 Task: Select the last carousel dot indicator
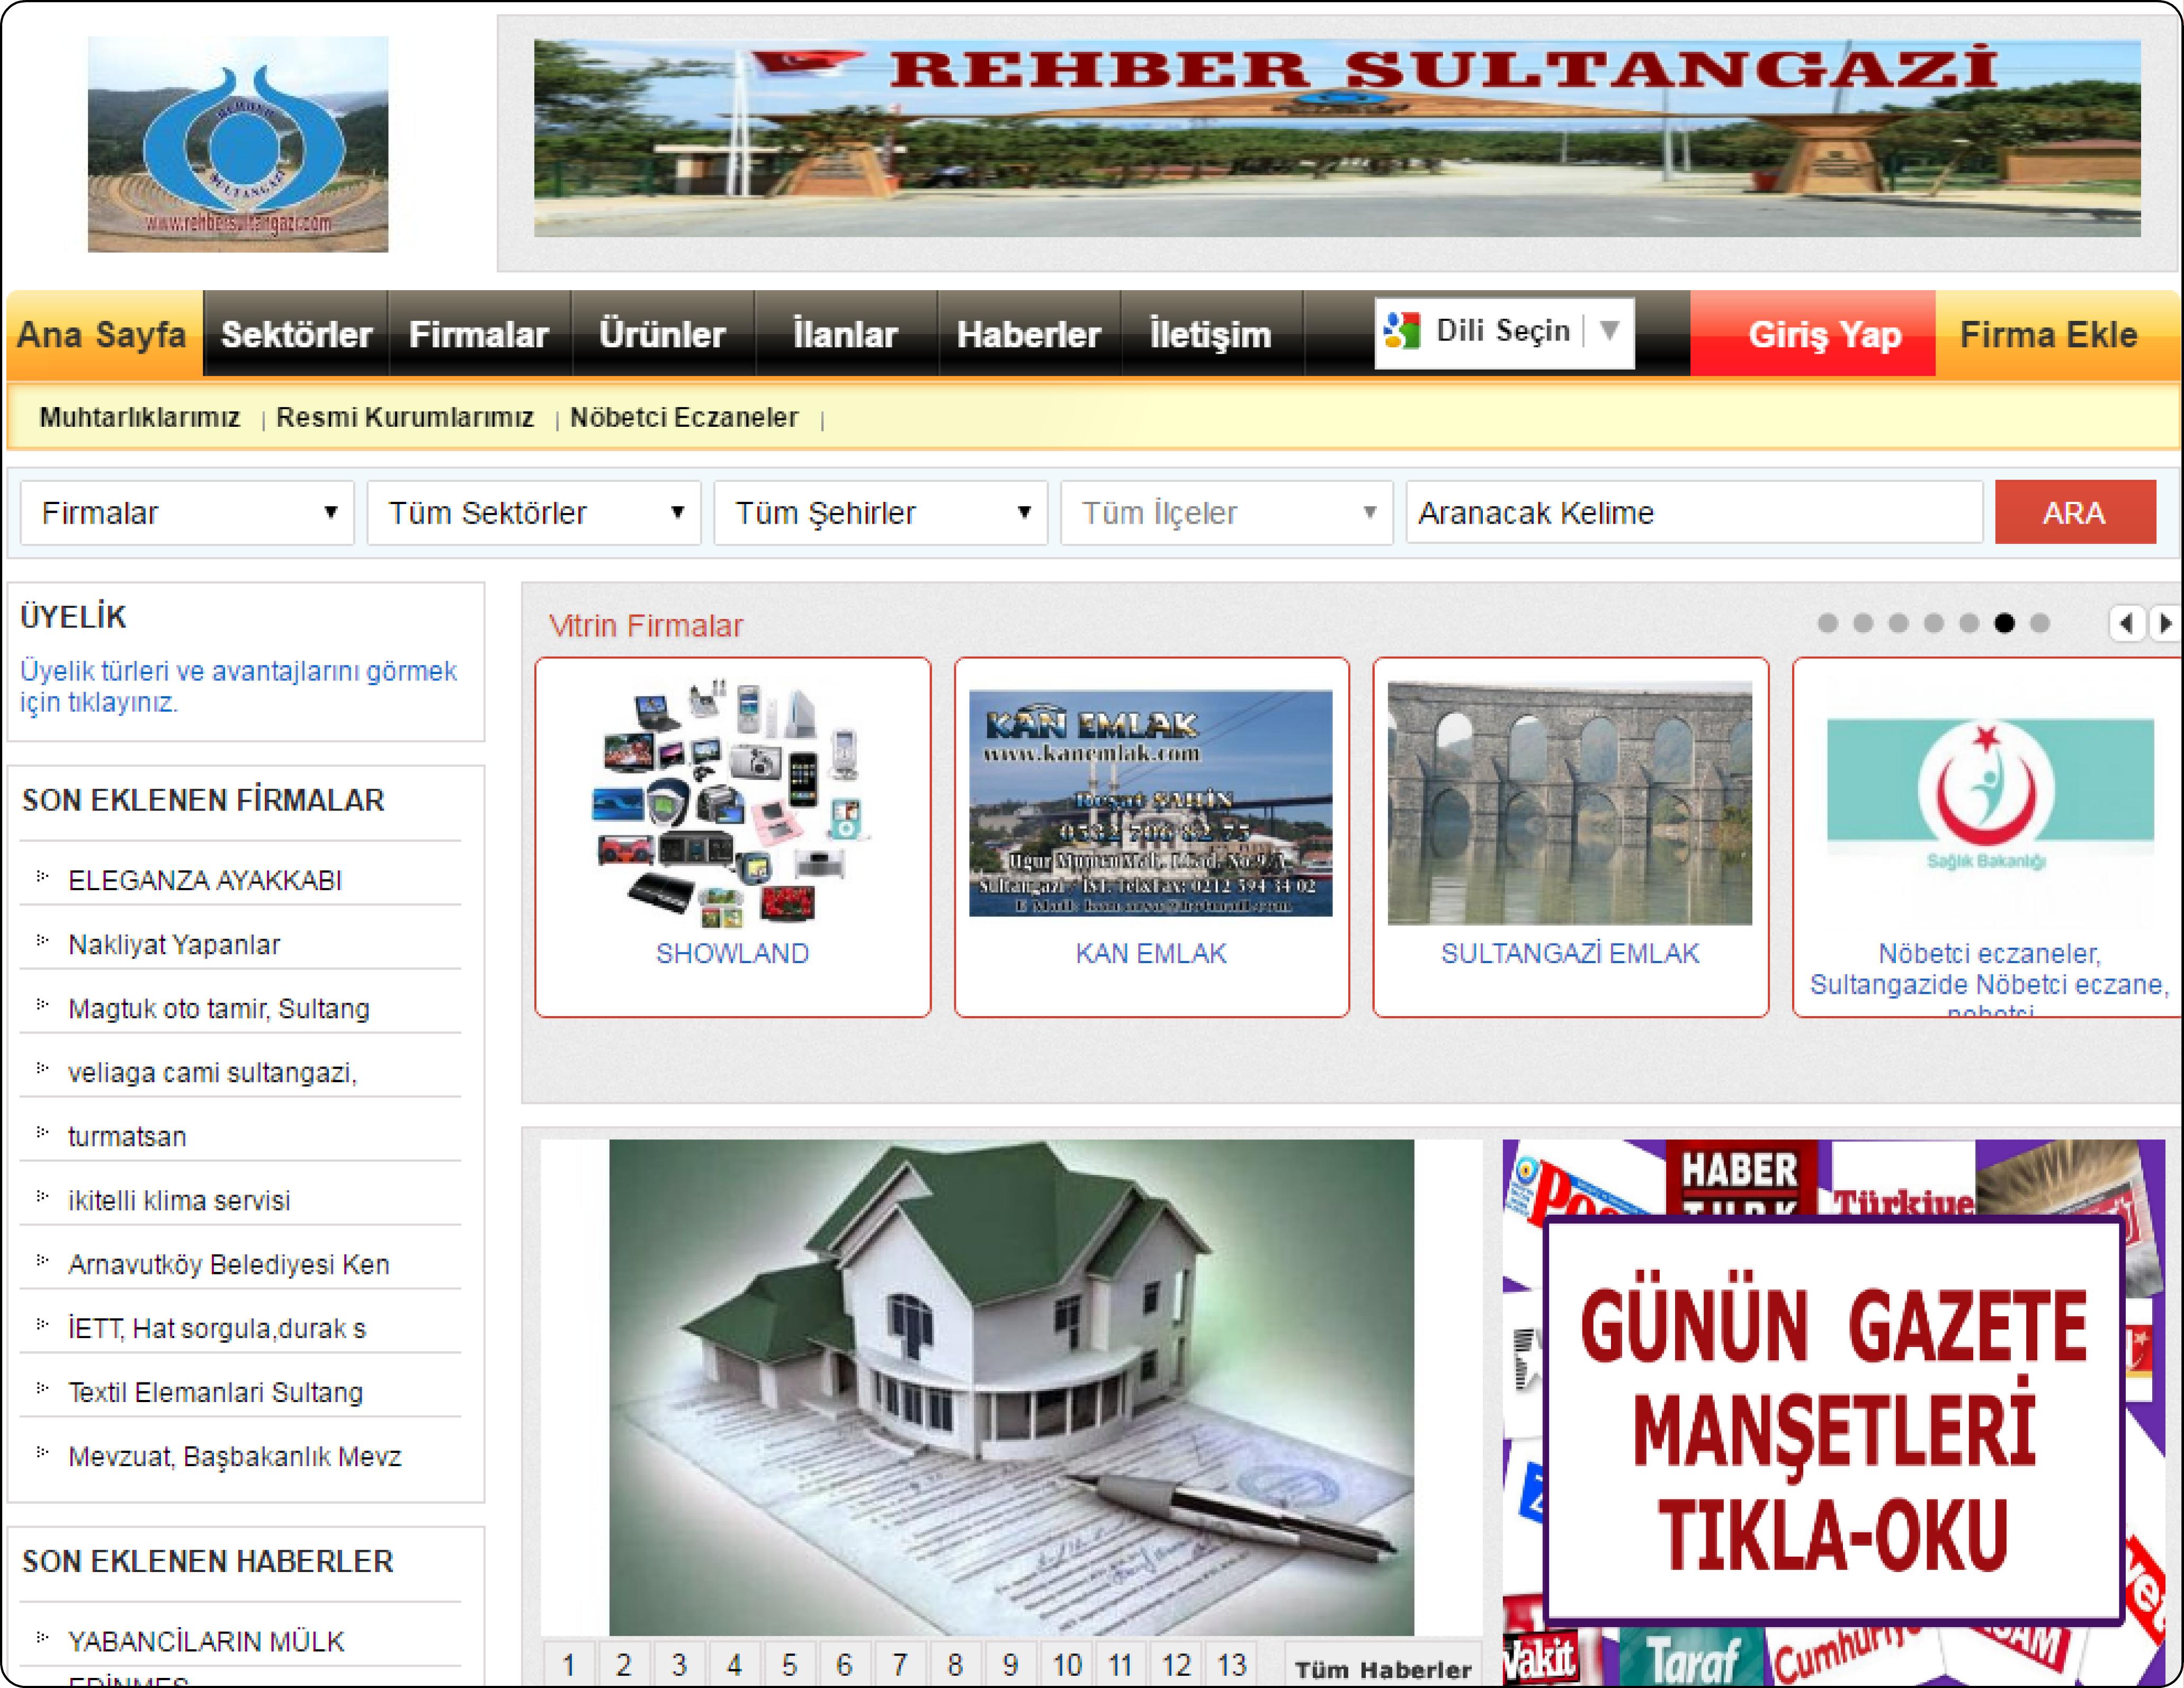[x=2040, y=624]
